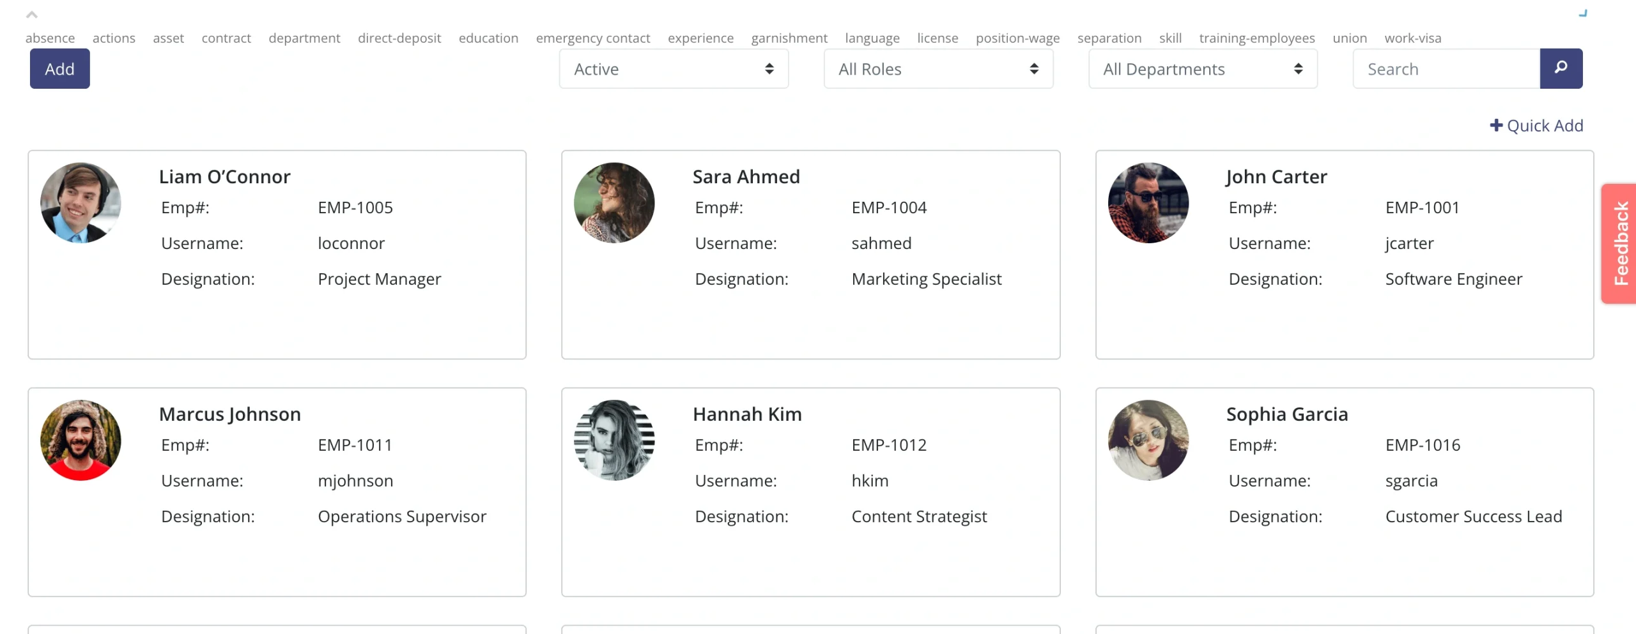Open the Active status dropdown
The height and width of the screenshot is (634, 1636).
(x=673, y=68)
